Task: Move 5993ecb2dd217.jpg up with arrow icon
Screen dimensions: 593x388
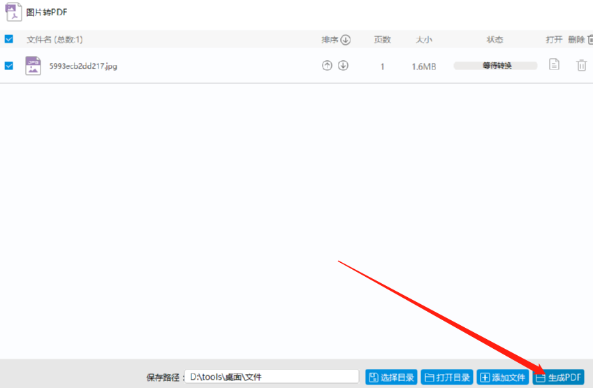Action: [x=327, y=66]
